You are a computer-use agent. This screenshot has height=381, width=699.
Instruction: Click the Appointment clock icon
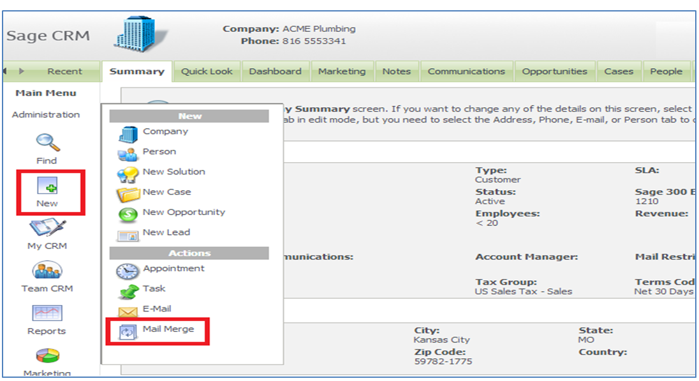point(128,271)
